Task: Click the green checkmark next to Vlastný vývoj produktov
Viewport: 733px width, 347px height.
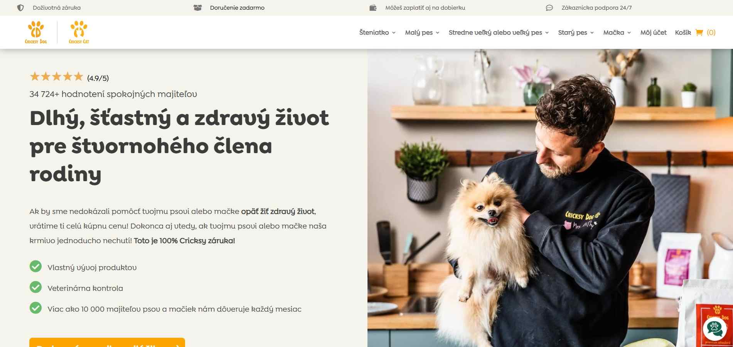Action: click(x=35, y=266)
